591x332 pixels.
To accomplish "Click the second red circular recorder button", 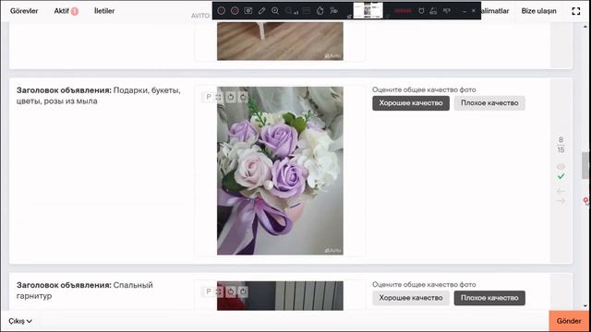I will point(235,11).
